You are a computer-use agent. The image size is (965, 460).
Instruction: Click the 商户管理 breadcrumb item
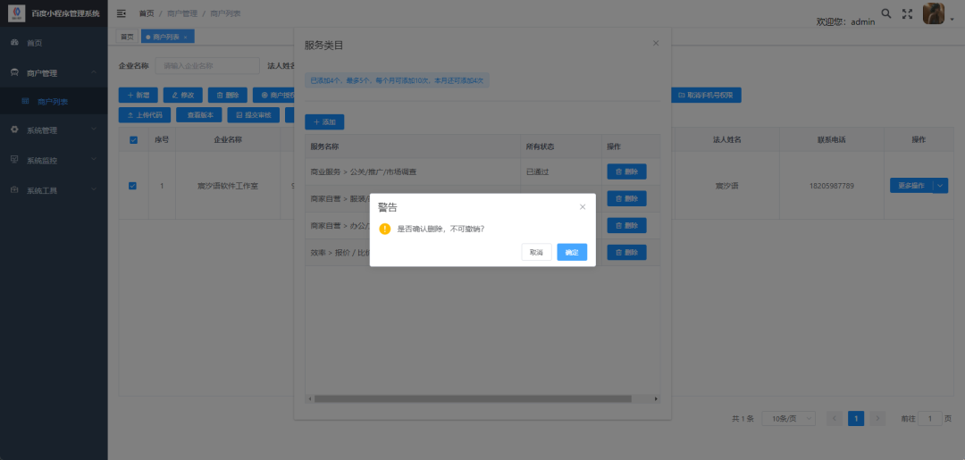(x=182, y=13)
